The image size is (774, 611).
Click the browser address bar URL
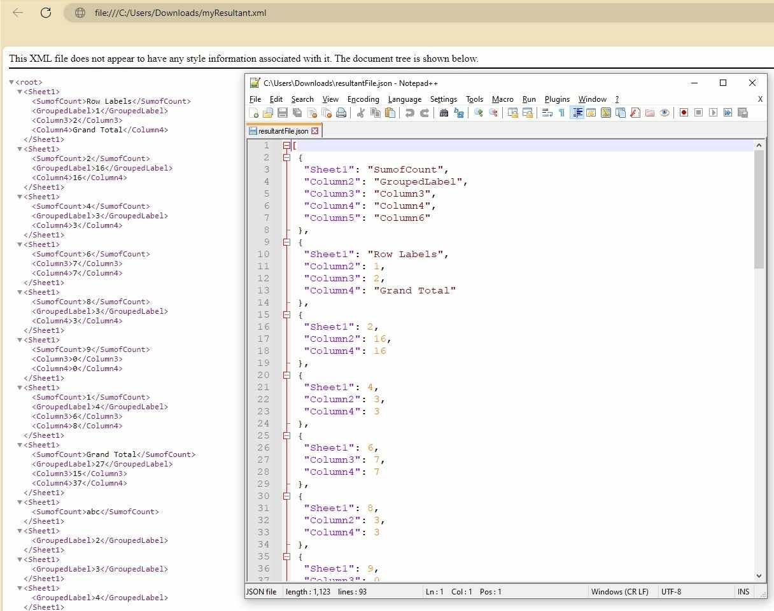(x=180, y=13)
